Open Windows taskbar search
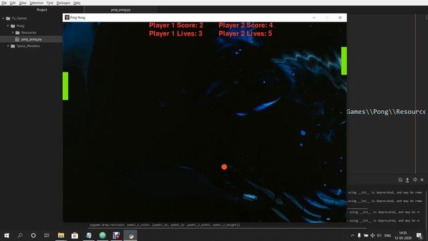The width and height of the screenshot is (428, 241). point(20,235)
